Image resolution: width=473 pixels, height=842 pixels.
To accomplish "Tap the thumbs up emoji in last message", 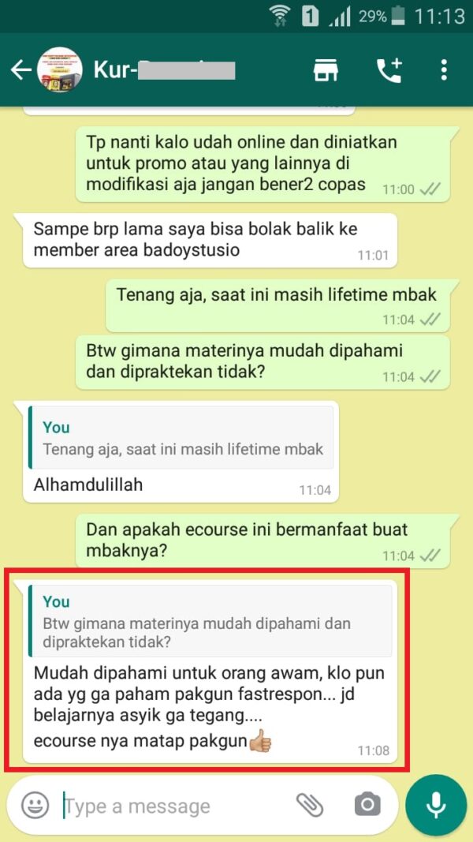I will click(260, 741).
